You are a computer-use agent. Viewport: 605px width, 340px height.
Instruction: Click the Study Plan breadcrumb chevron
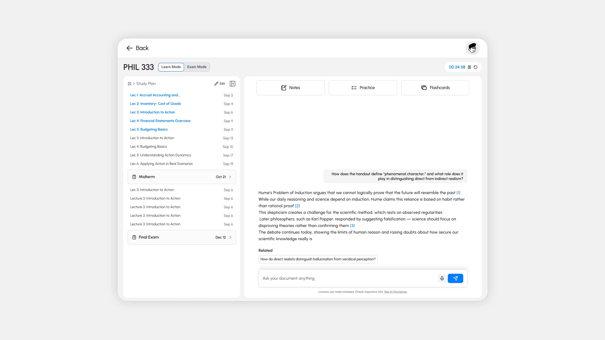pos(134,84)
